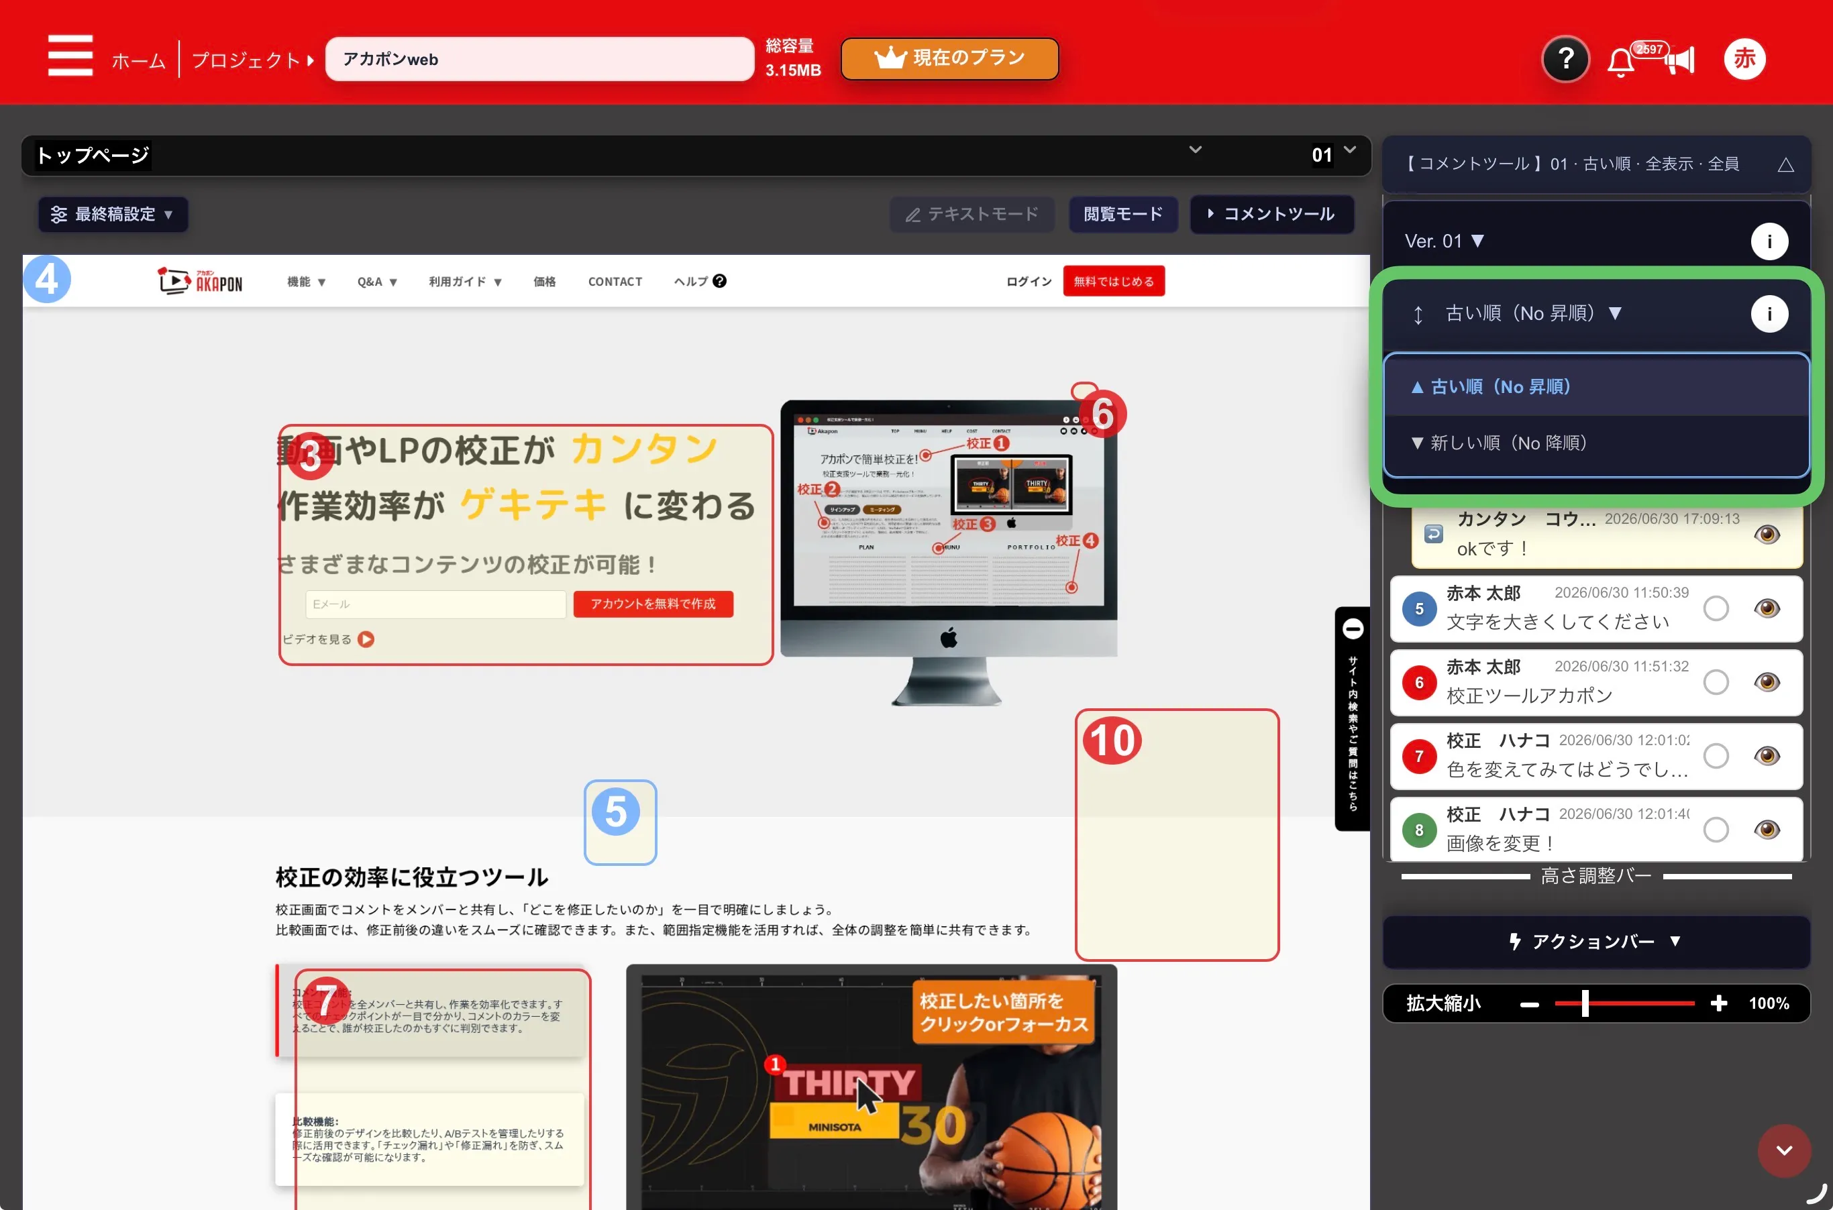The height and width of the screenshot is (1210, 1833).
Task: Switch to 閲覧モード
Action: click(1123, 215)
